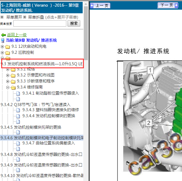Click the document icon of 9.3.4.7
The height and width of the screenshot is (181, 182).
(18, 143)
